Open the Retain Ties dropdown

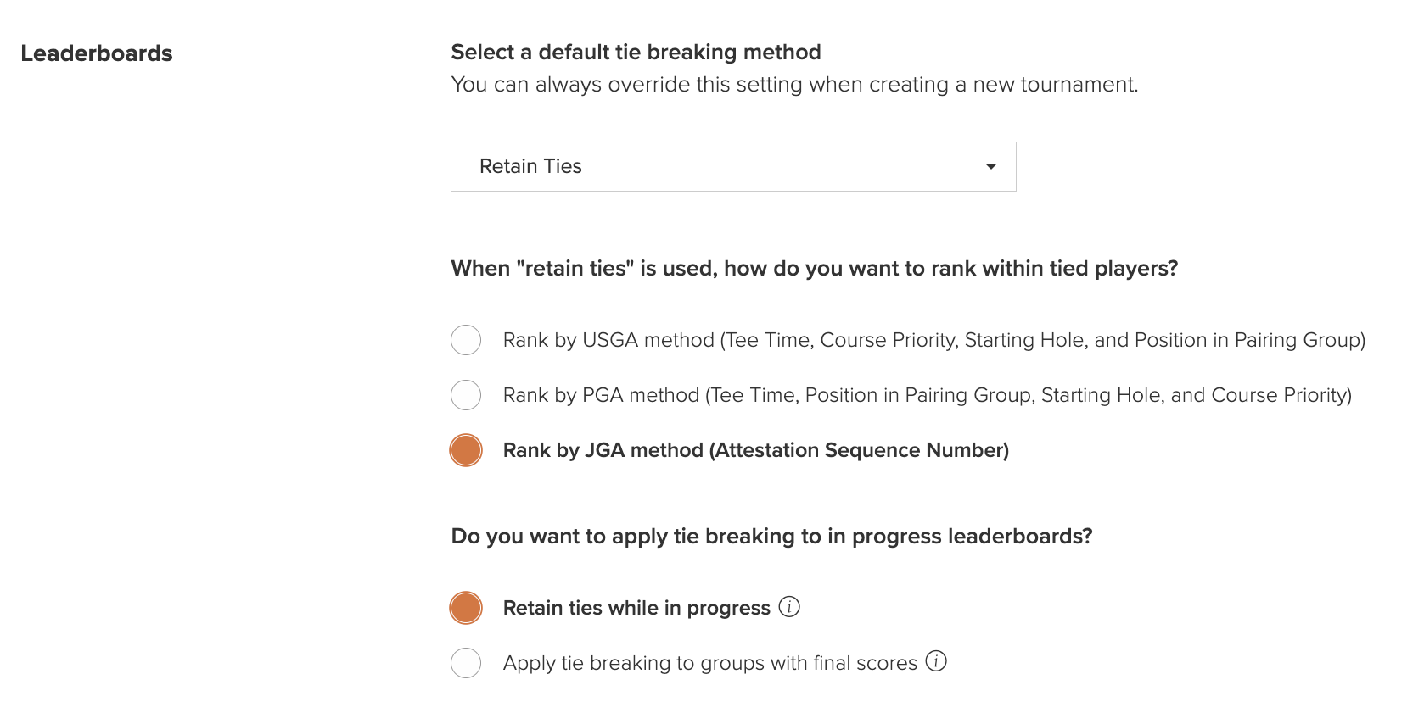tap(733, 166)
